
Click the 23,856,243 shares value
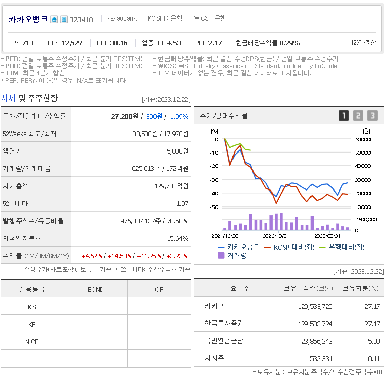(x=317, y=342)
